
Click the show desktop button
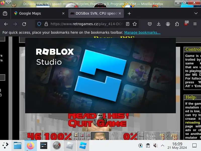pyautogui.click(x=194, y=145)
